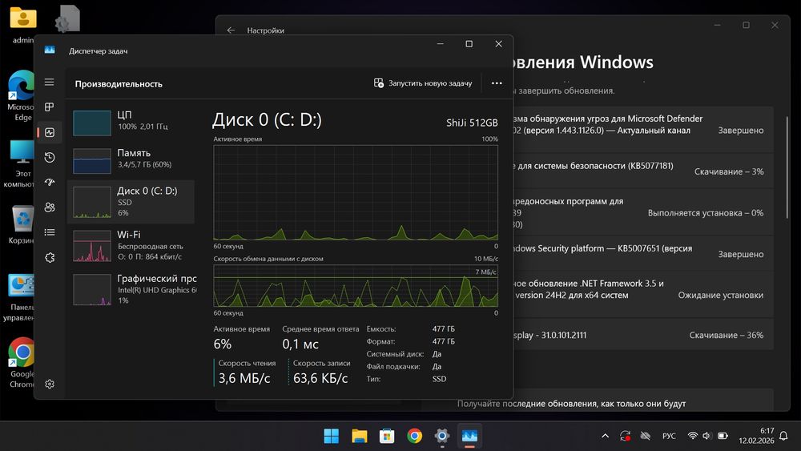Switch to Task Manager on taskbar
The height and width of the screenshot is (451, 801).
(469, 437)
